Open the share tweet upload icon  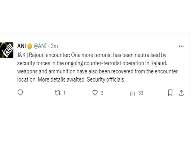coord(181,93)
